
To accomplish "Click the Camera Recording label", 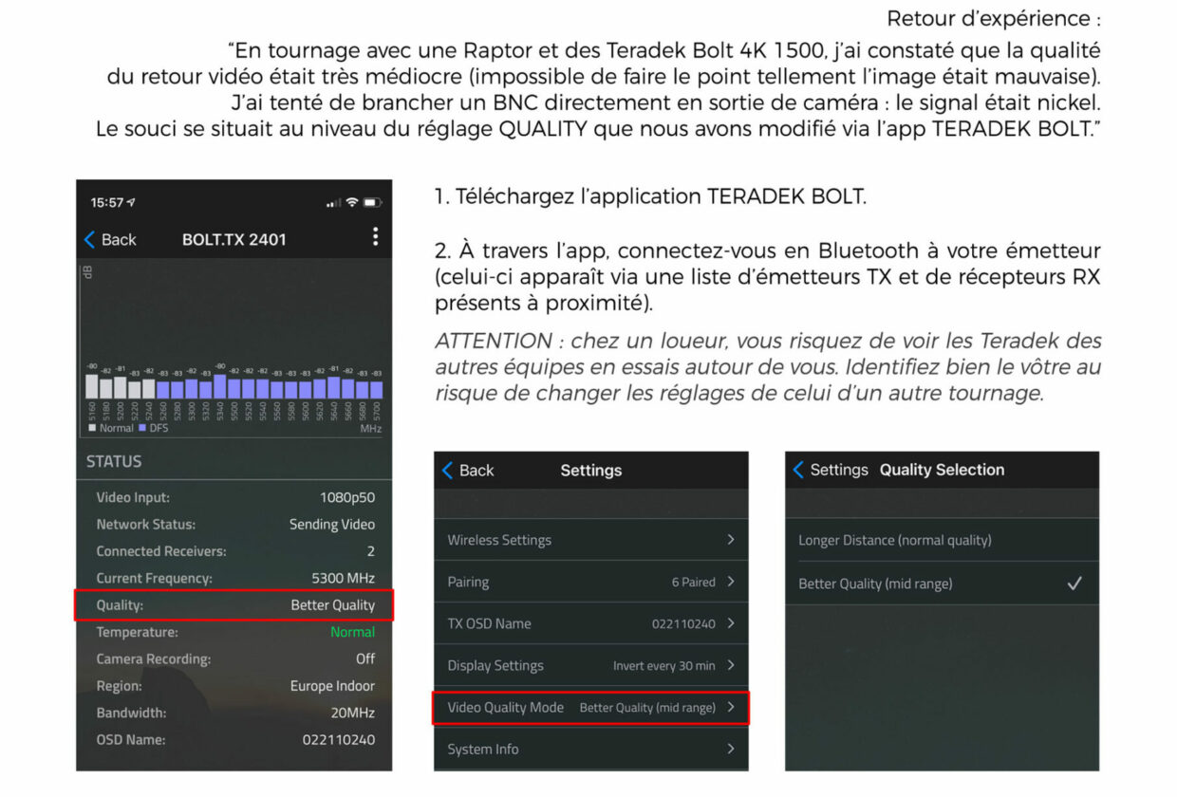I will click(x=154, y=658).
